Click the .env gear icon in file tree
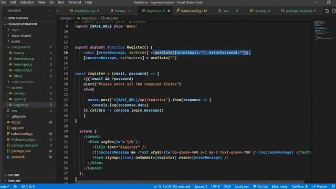Screen dimensions: 336x189 point(8,111)
